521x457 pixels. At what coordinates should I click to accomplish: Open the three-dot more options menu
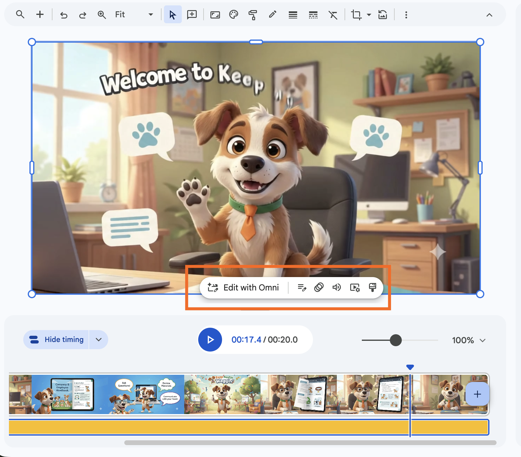(x=406, y=15)
